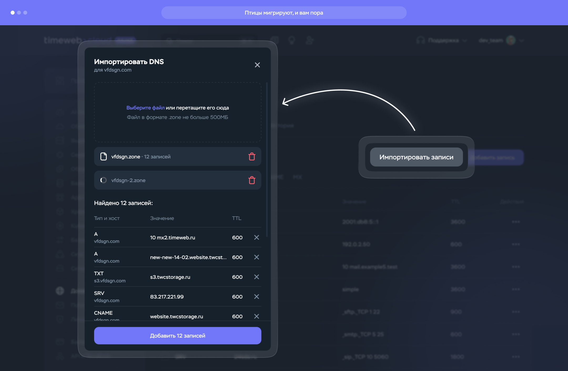The width and height of the screenshot is (568, 371).
Task: Remove the website.twcstorage.ru CNAME record
Action: click(256, 316)
